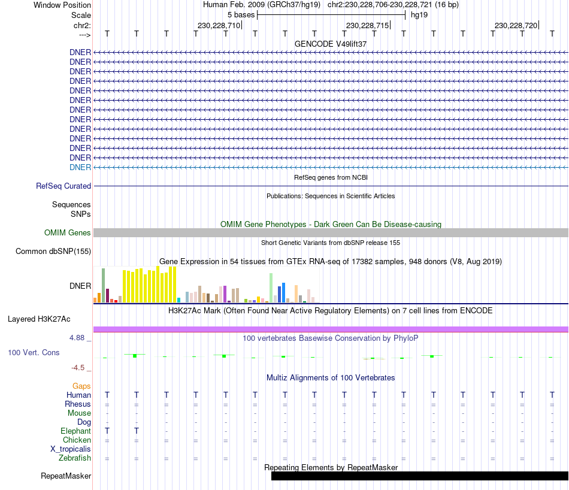Click the Window Position track label
Image resolution: width=569 pixels, height=490 pixels.
pos(62,5)
